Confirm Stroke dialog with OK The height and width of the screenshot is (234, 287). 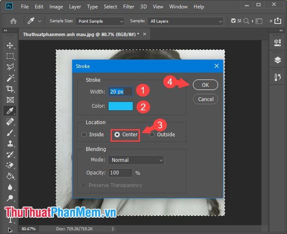click(205, 85)
